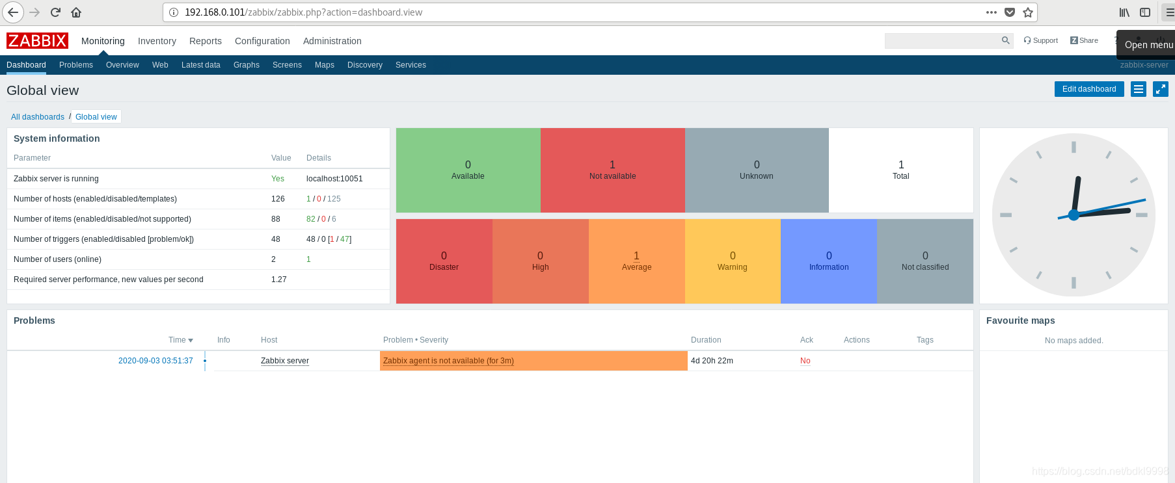Click the Zabbix server host link

[285, 361]
